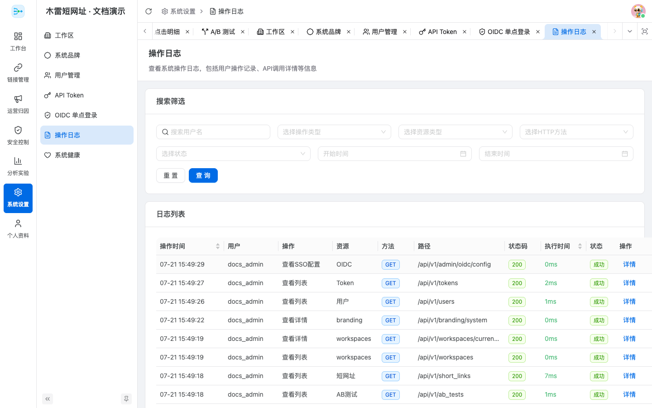Switch to 系统品牌 tab
The height and width of the screenshot is (408, 652).
(x=324, y=32)
